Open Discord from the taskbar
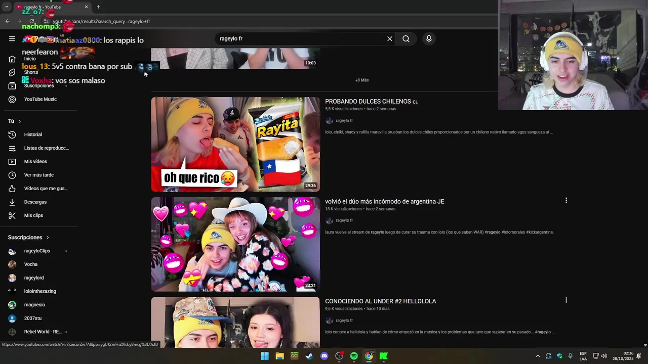Viewport: 648px width, 364px height. point(325,356)
